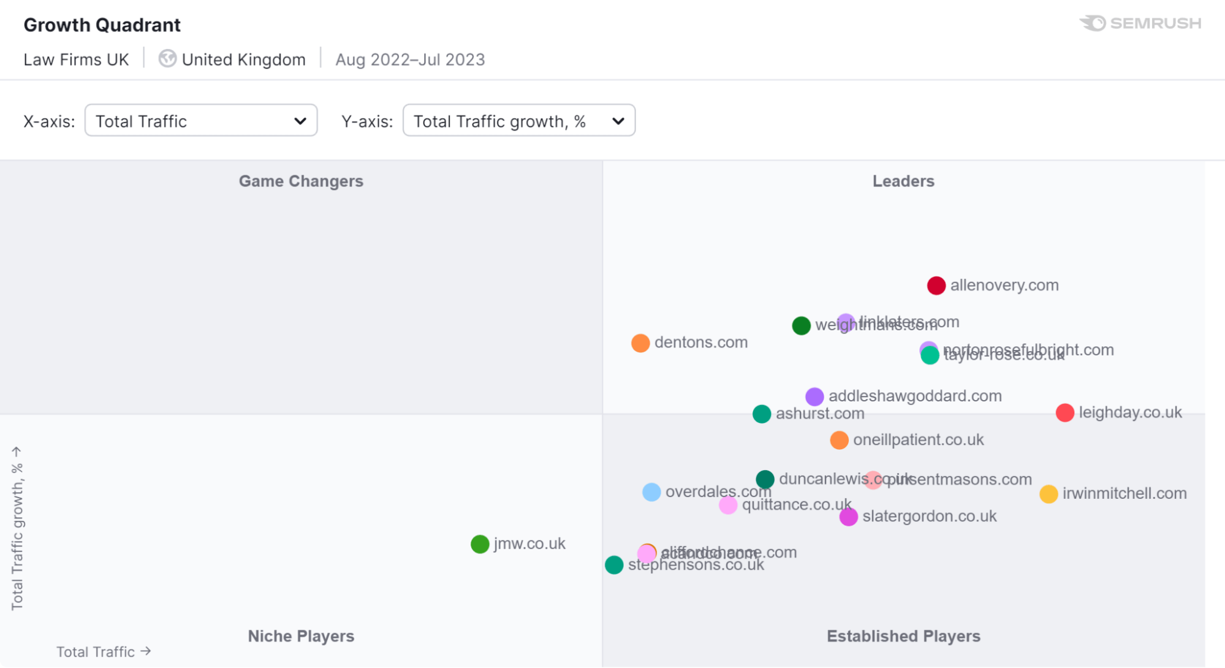The width and height of the screenshot is (1225, 668).
Task: Toggle the Niche Players quadrant view
Action: (x=299, y=636)
